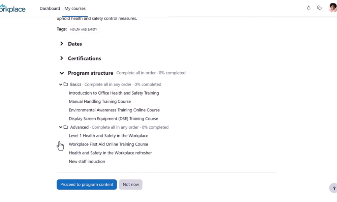
Task: Click the HEALTH AND SAFETY tag
Action: (84, 30)
